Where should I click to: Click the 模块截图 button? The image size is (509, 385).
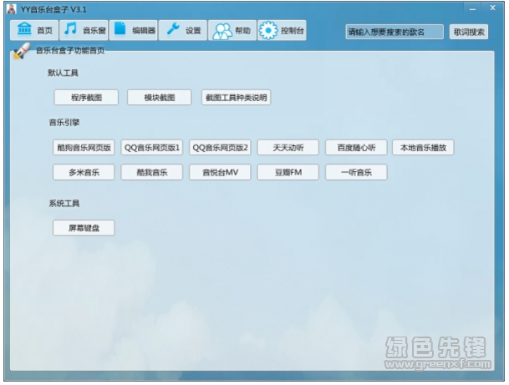pyautogui.click(x=160, y=98)
